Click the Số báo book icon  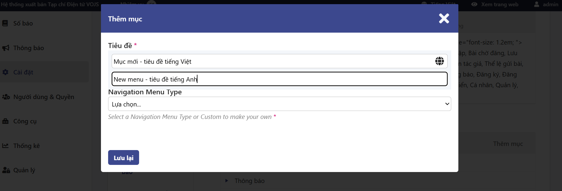click(x=5, y=23)
